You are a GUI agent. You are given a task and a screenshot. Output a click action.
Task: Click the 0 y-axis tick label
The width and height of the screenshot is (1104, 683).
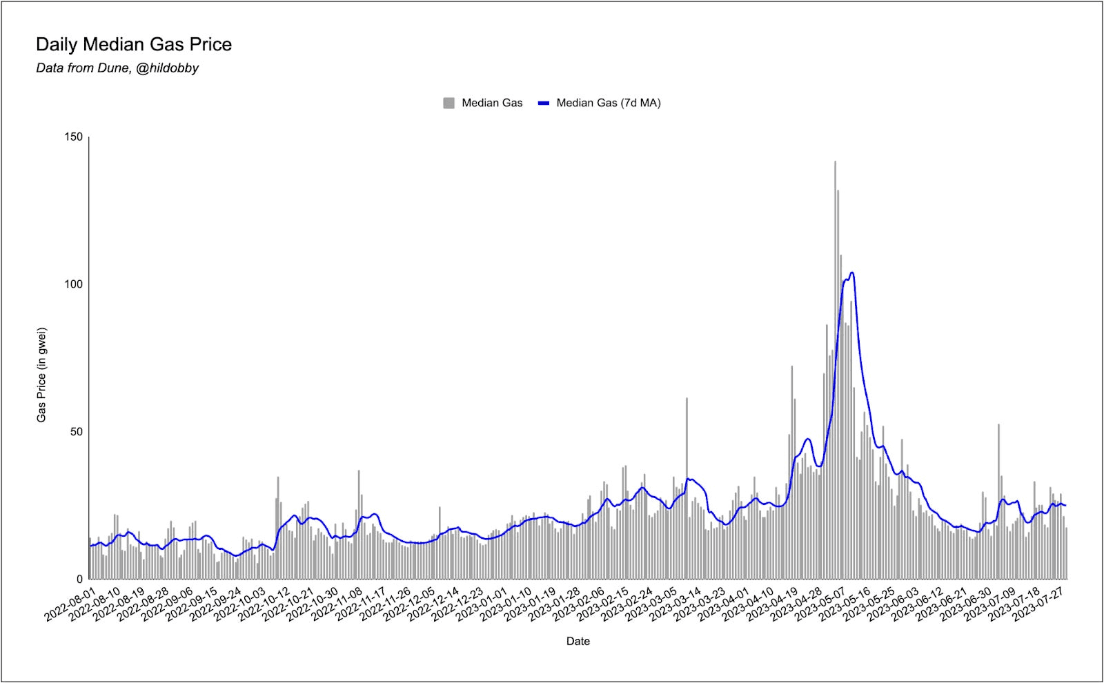79,580
